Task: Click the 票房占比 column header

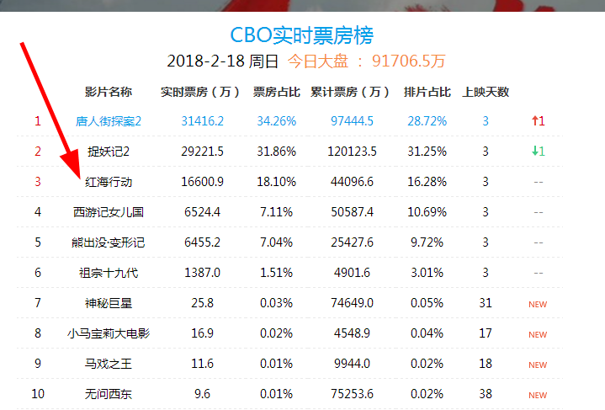Action: pos(277,92)
